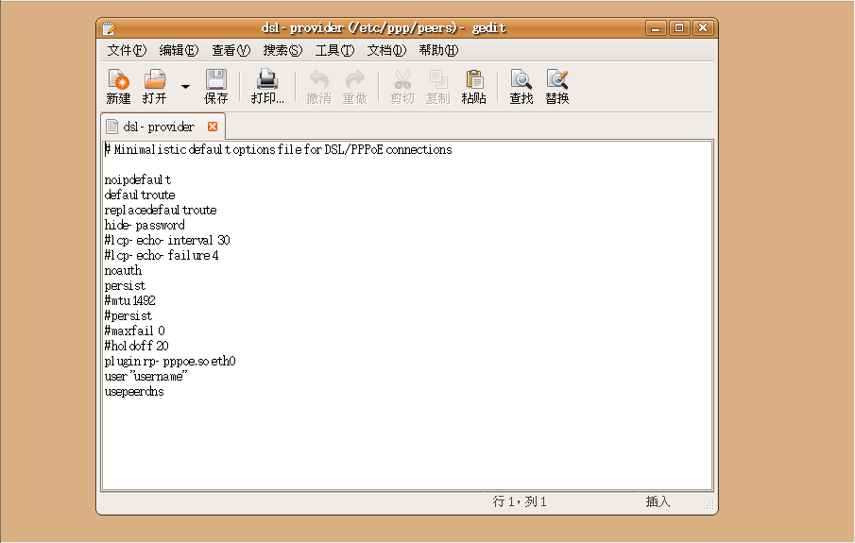Click the Open (打开) file icon

click(x=154, y=79)
